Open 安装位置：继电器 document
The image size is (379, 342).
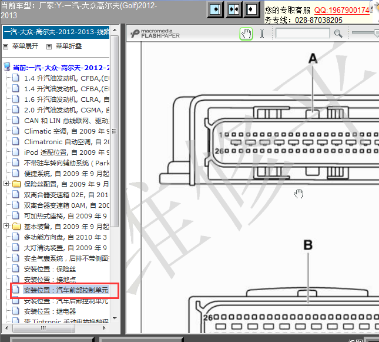point(50,311)
